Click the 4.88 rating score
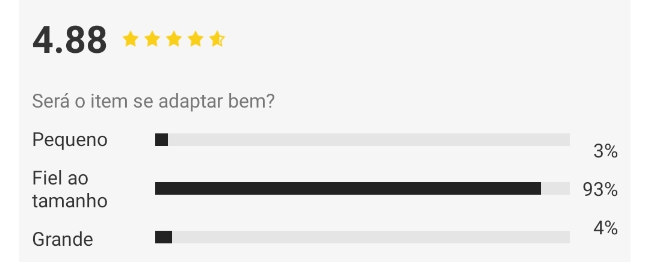The height and width of the screenshot is (262, 648). (x=69, y=40)
